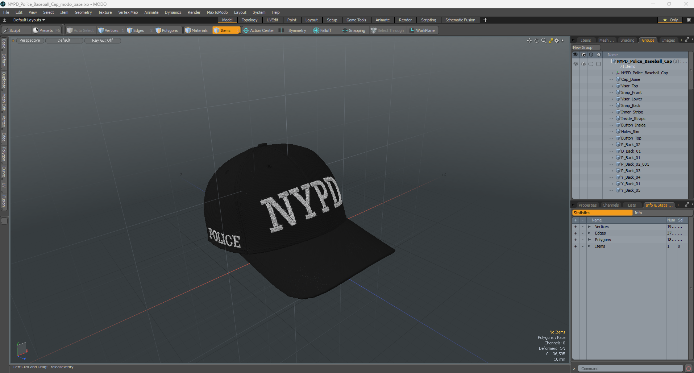Click the viewport move pan icon
Screen dimensions: 694x373
tap(529, 41)
